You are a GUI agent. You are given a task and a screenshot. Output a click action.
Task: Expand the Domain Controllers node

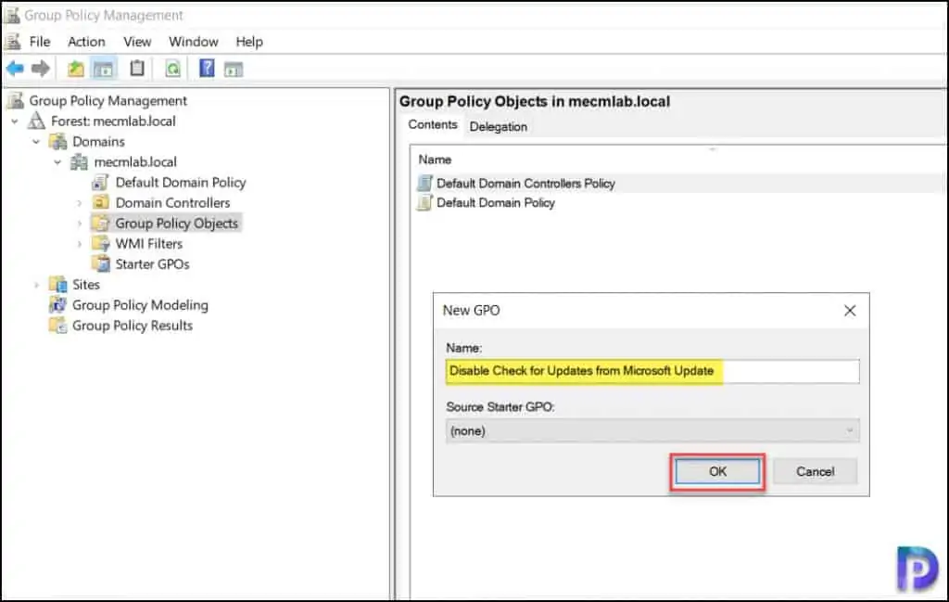pos(80,203)
